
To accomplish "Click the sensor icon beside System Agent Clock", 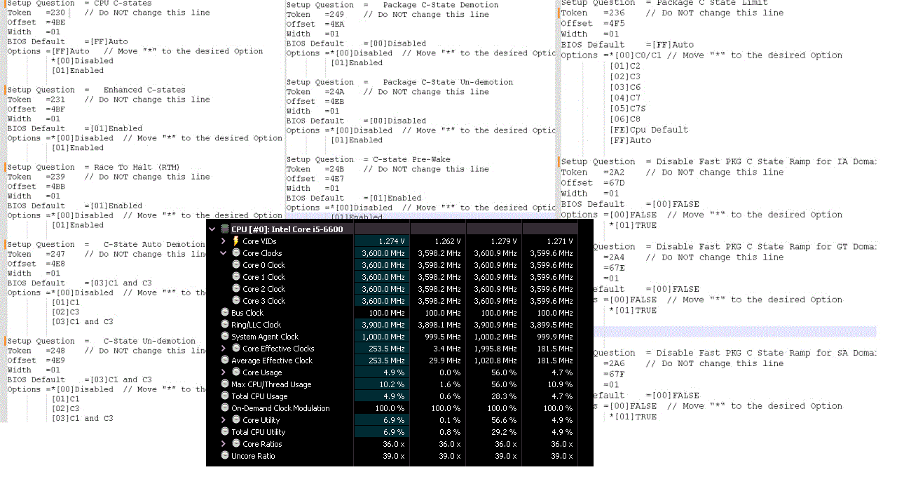I will click(225, 337).
